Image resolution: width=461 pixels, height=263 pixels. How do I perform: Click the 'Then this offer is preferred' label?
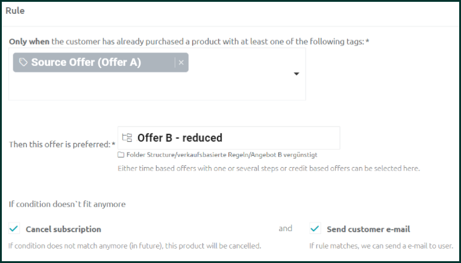click(x=62, y=144)
